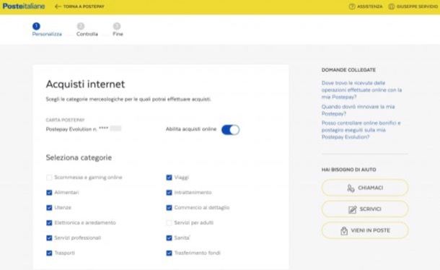Open the Controlla step label

[x=87, y=34]
